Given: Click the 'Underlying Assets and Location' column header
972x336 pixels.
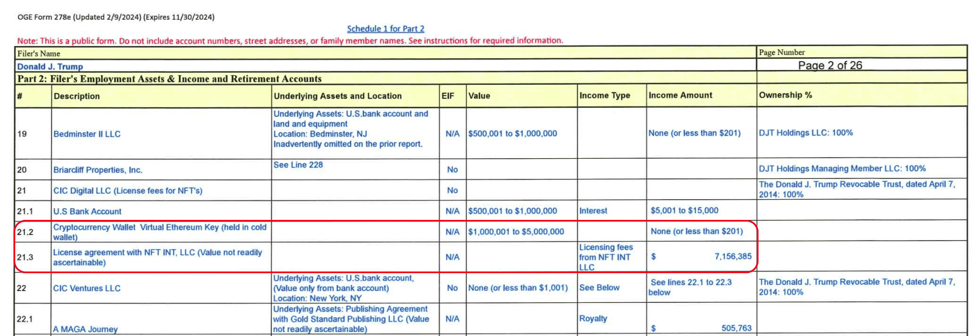Looking at the screenshot, I should click(338, 96).
